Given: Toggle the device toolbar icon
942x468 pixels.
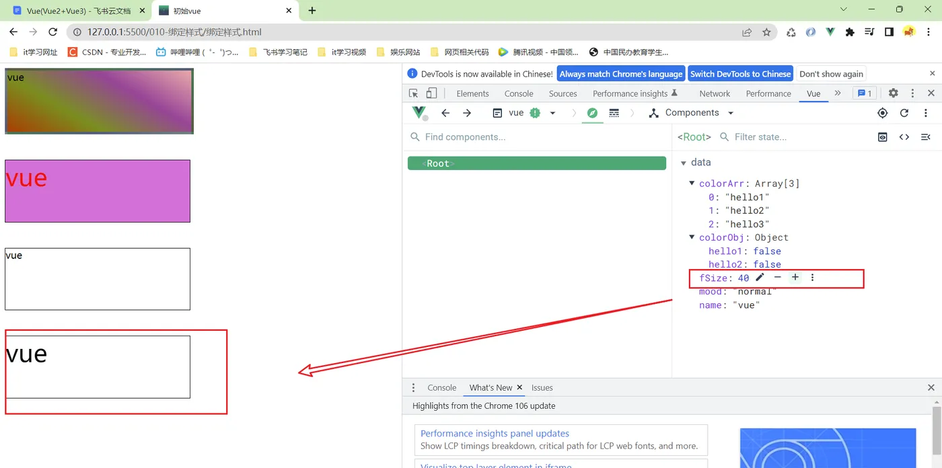Looking at the screenshot, I should (x=431, y=93).
